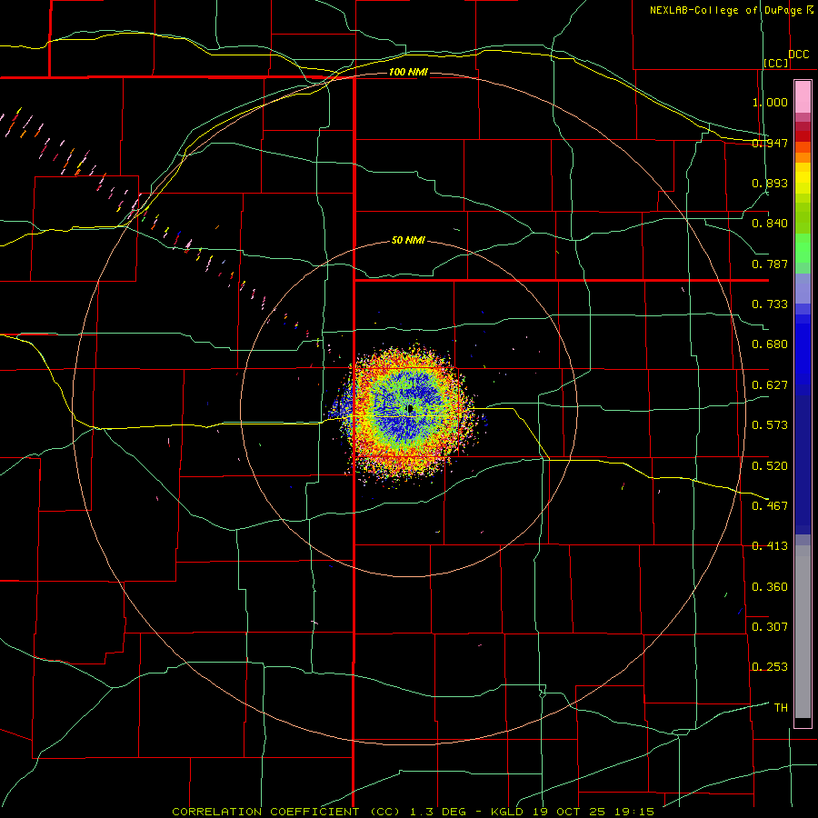Click the pink top segment of color bar

(x=803, y=97)
